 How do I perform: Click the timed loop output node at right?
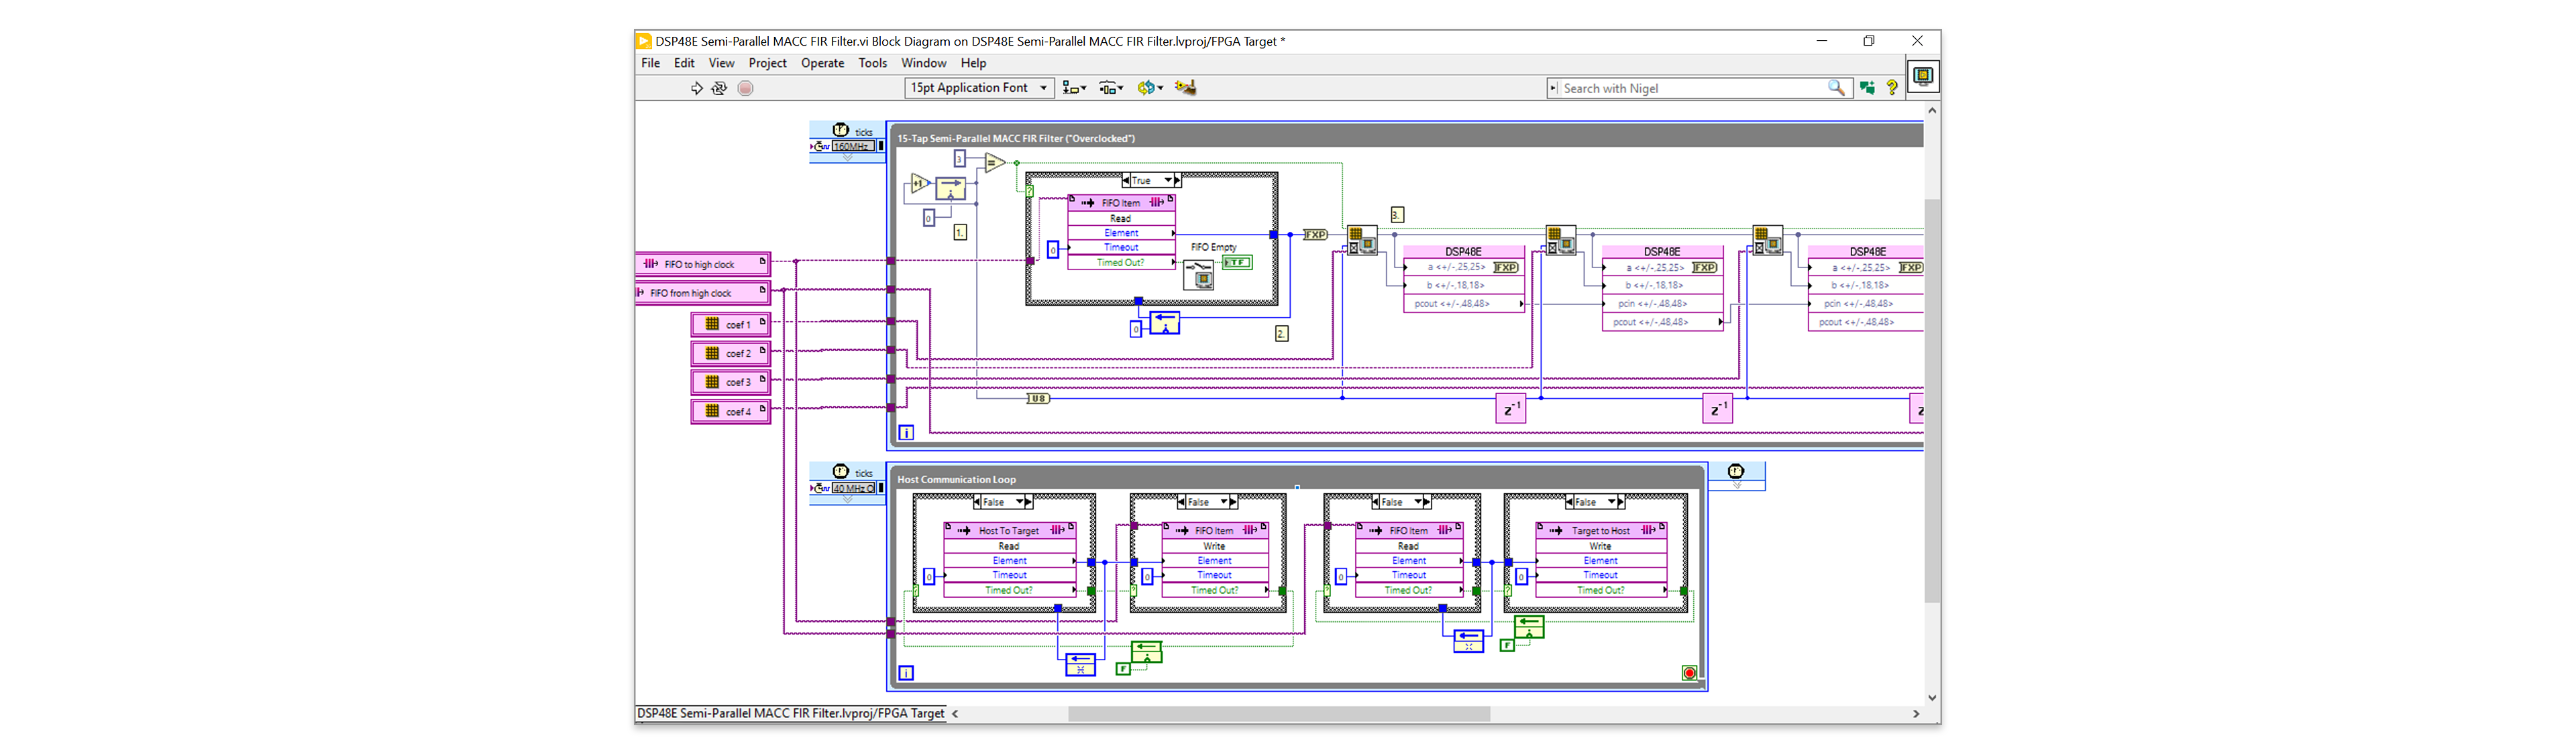point(1736,475)
